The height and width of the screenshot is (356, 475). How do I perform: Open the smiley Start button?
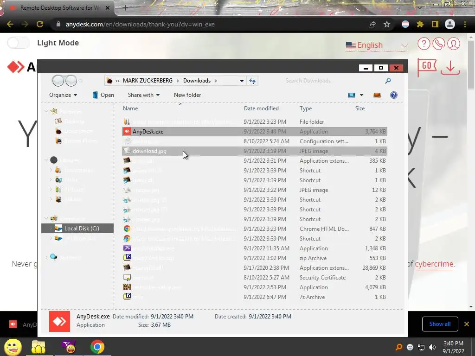[x=13, y=347]
